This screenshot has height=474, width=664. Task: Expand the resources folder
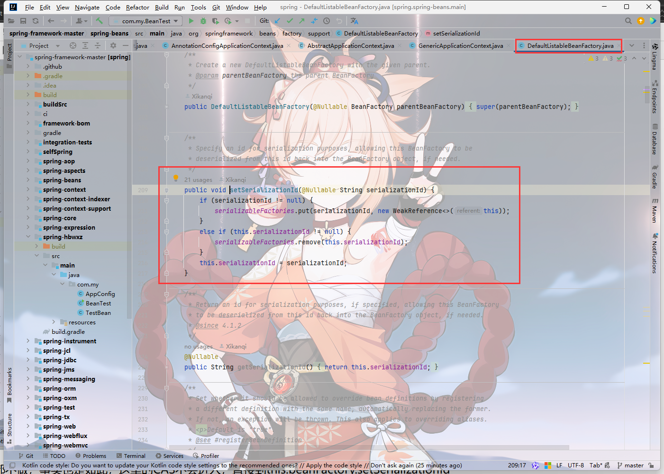pos(54,322)
